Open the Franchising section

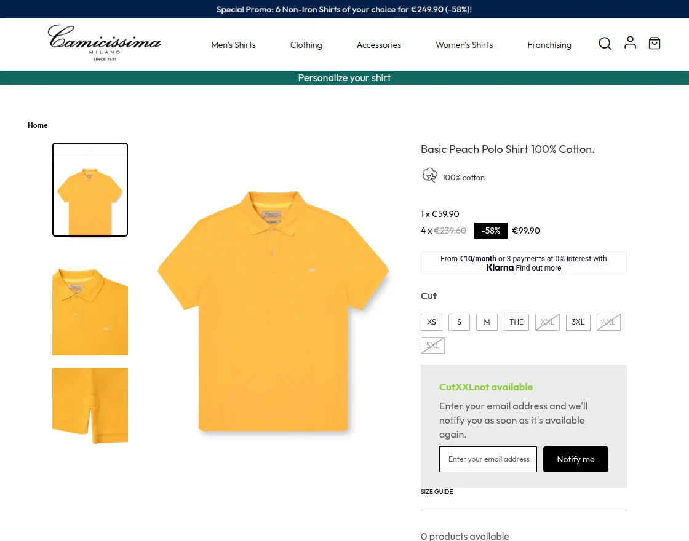(x=549, y=44)
